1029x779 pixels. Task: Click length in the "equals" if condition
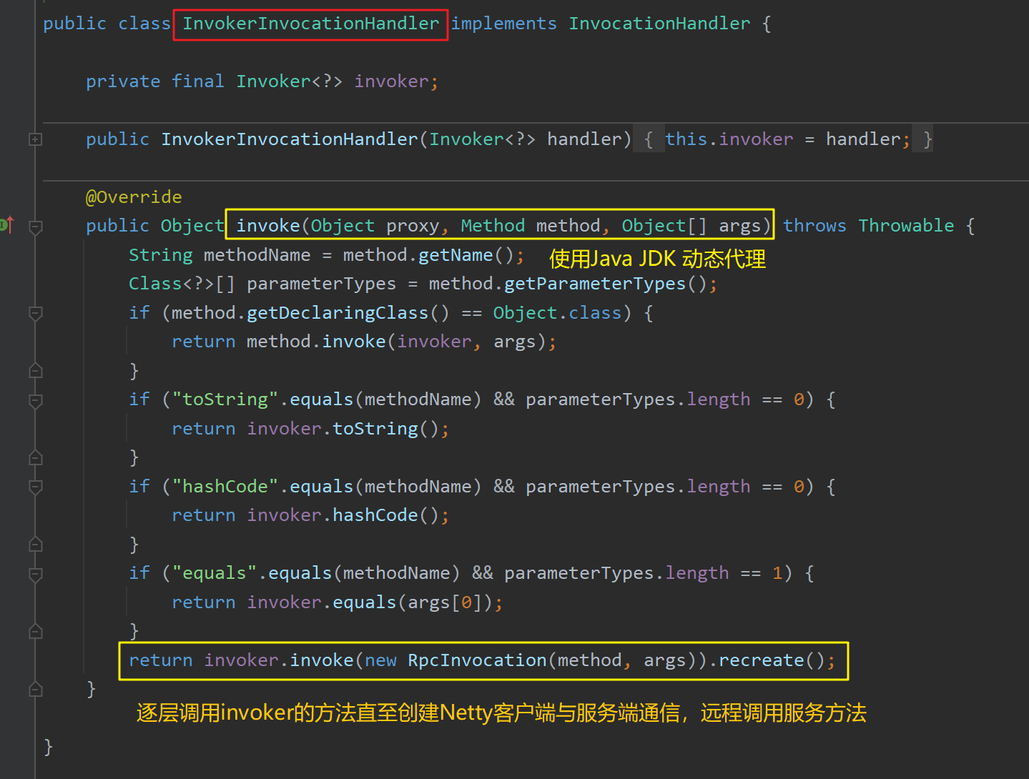pos(697,573)
